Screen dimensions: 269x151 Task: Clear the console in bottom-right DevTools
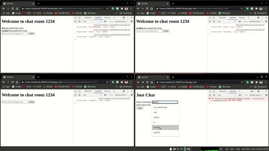[214, 95]
